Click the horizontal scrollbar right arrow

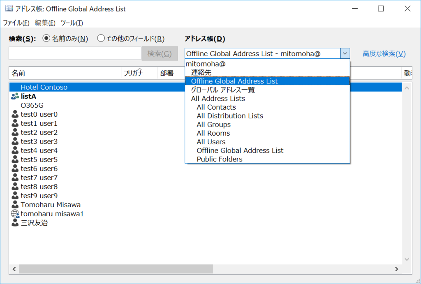click(x=397, y=269)
